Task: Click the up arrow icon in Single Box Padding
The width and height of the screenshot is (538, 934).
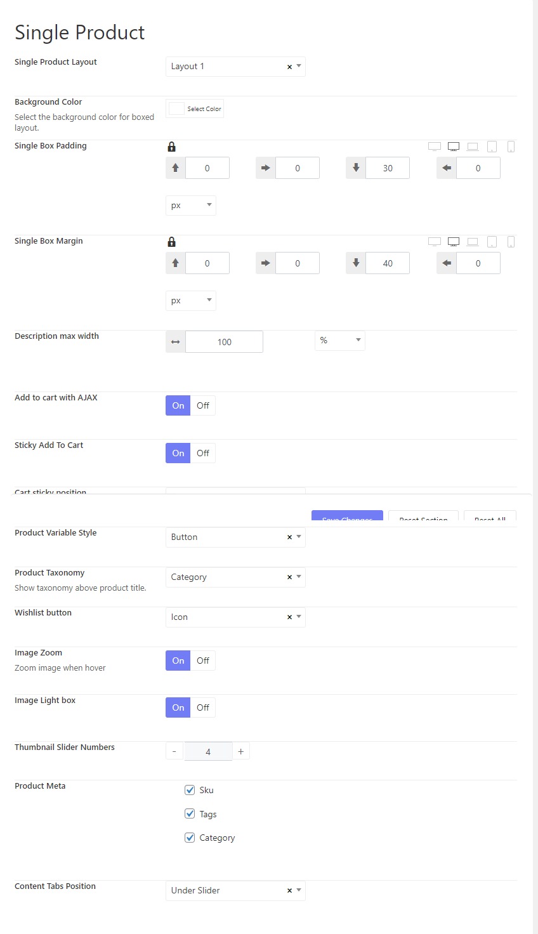Action: coord(176,168)
